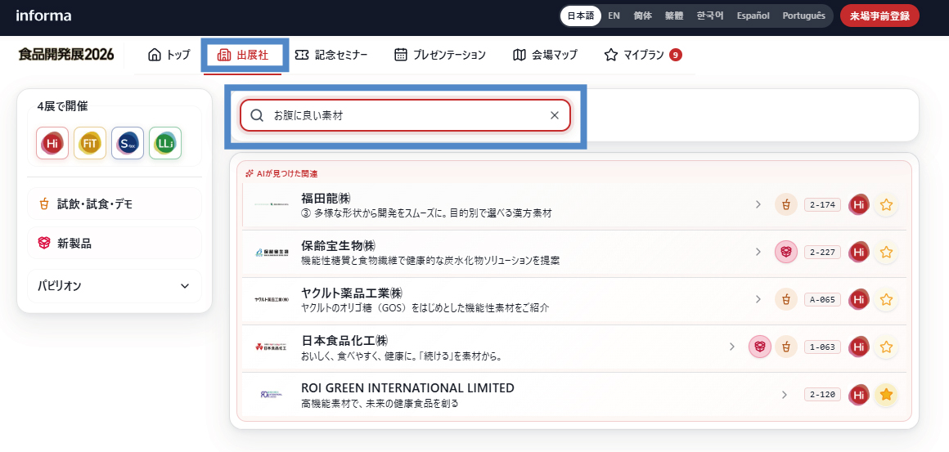Open the 記念セミナー tab

pos(331,55)
